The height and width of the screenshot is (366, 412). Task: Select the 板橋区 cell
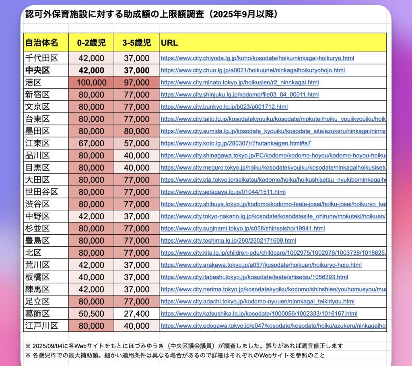tap(46, 277)
